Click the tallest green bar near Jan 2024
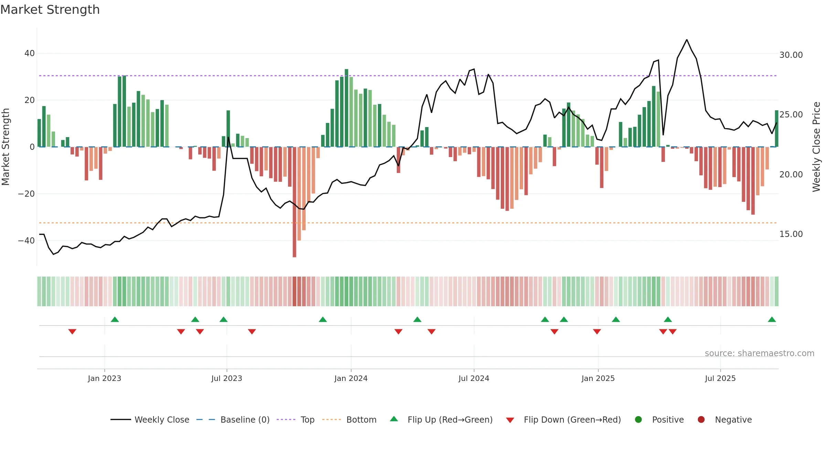The width and height of the screenshot is (826, 465). pos(346,108)
